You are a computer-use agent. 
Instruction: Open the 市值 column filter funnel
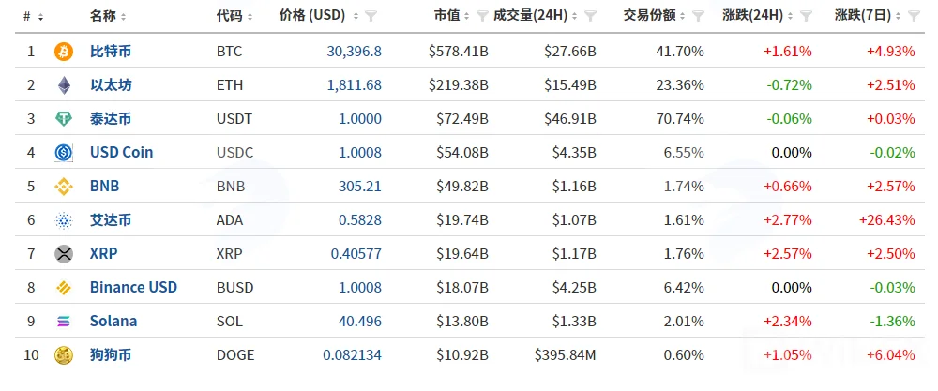(482, 16)
